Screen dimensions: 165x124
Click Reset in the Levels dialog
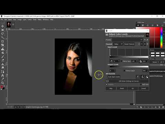point(122,89)
